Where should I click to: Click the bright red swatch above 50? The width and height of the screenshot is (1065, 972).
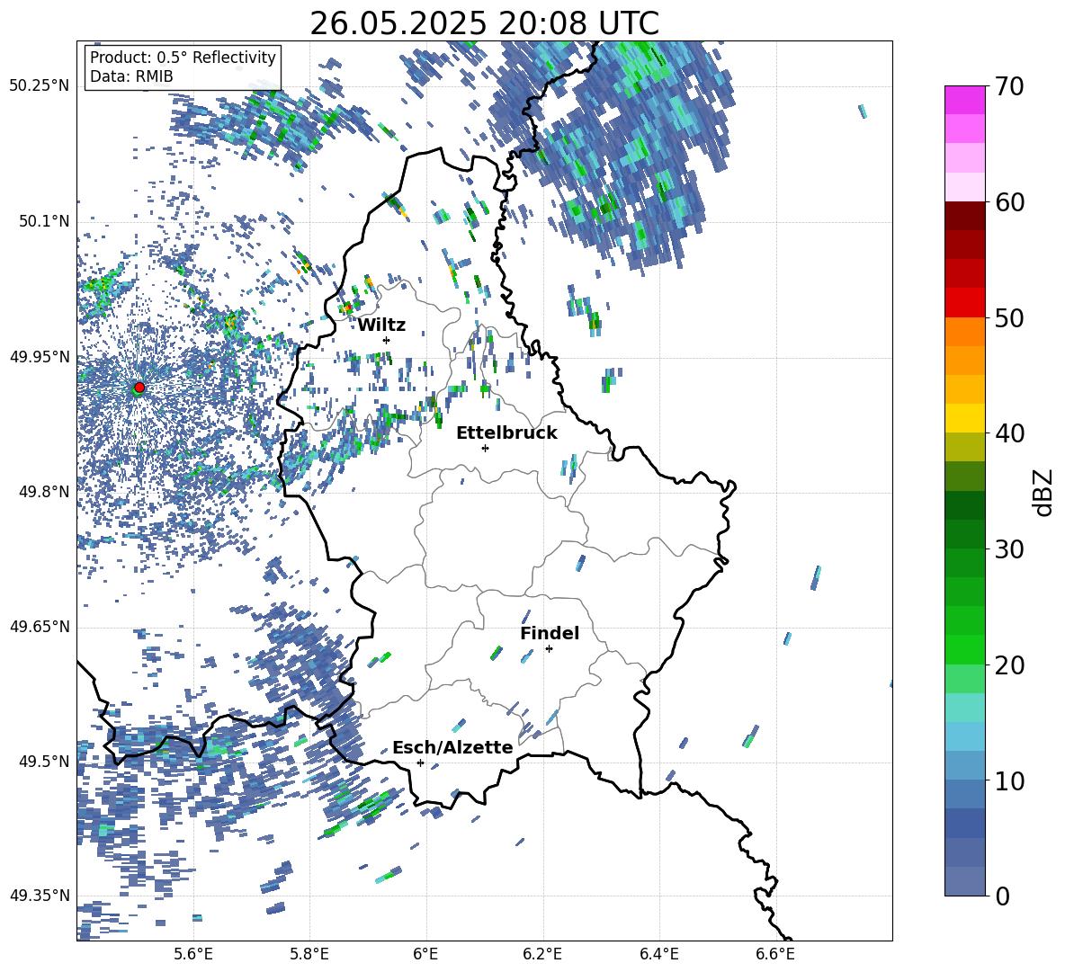[965, 303]
